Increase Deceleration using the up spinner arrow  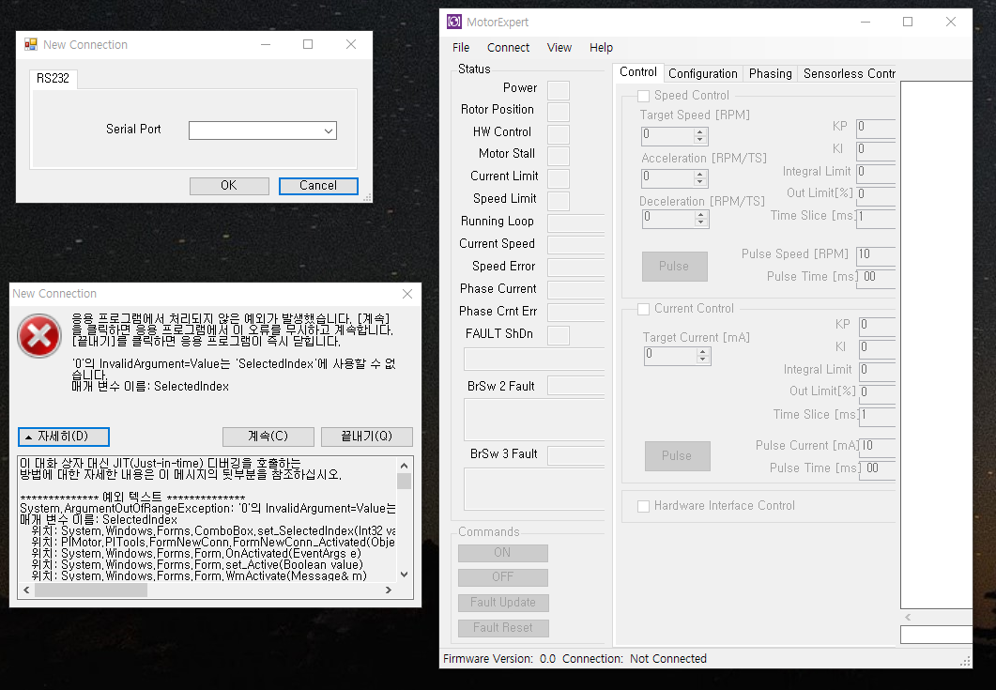[x=700, y=215]
